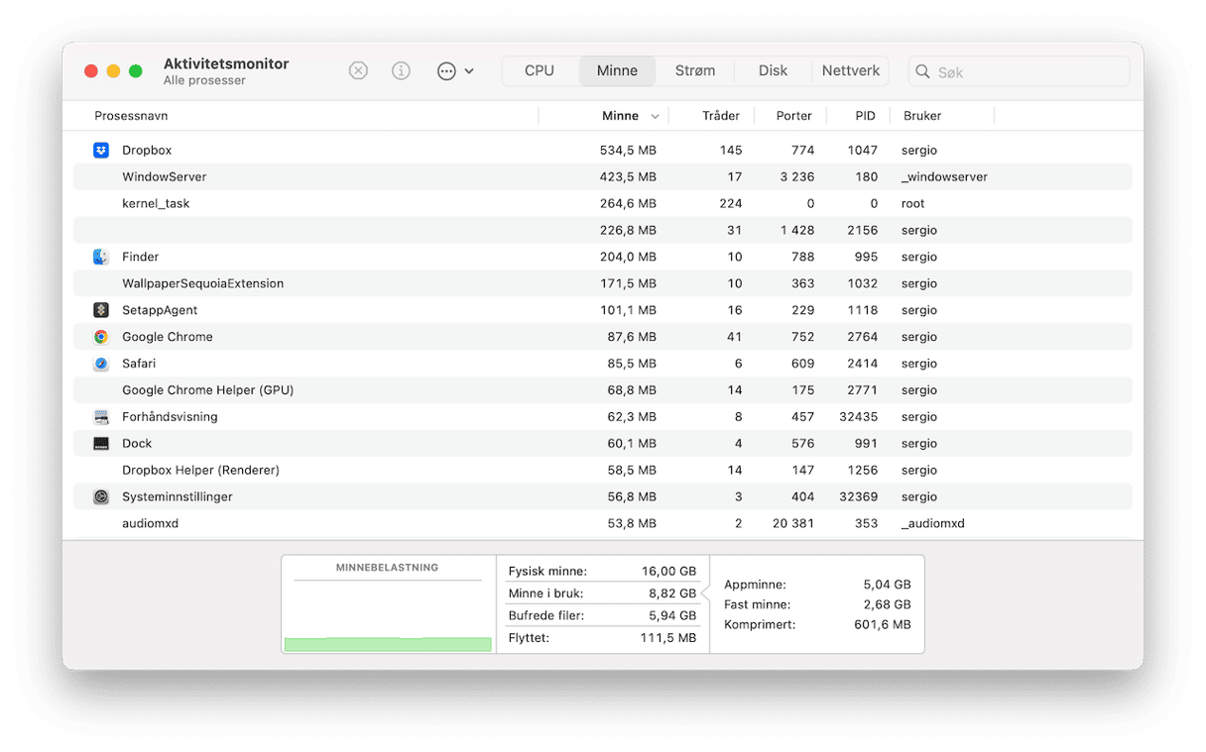Switch to the Disk tab
1206x752 pixels.
pos(774,71)
